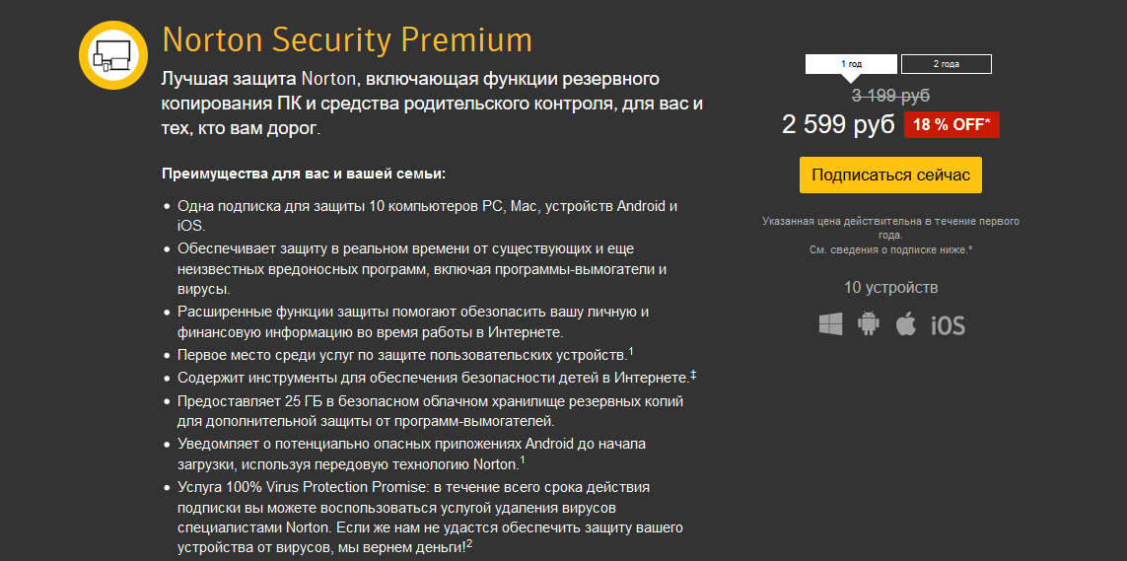Screen dimensions: 1127x561
Task: Open footnote 1 after "пользовательских устройств"
Action: 631,351
